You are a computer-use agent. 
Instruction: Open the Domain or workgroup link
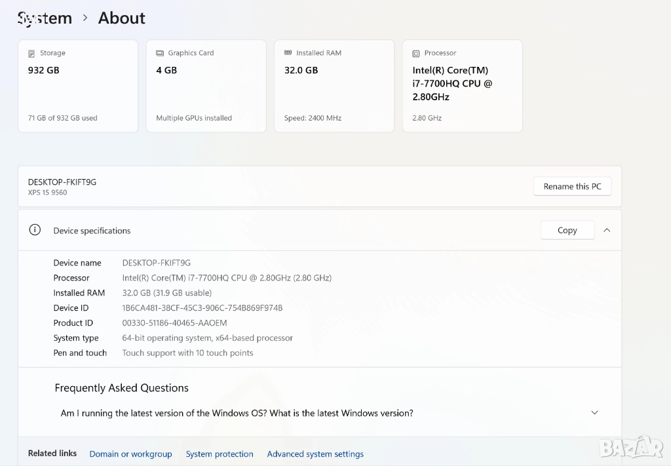pos(130,454)
